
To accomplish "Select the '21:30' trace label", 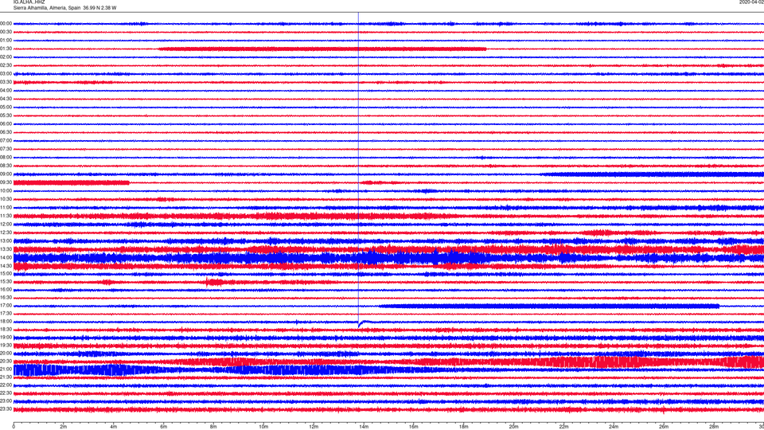I will click(x=6, y=377).
